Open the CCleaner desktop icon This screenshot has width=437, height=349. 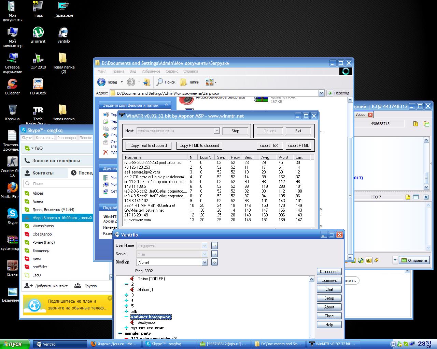(x=12, y=85)
